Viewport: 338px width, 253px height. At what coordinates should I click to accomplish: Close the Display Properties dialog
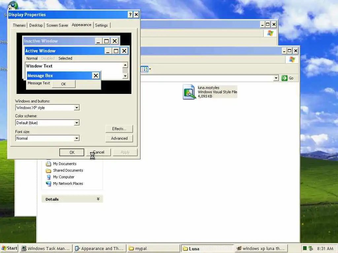coord(136,14)
